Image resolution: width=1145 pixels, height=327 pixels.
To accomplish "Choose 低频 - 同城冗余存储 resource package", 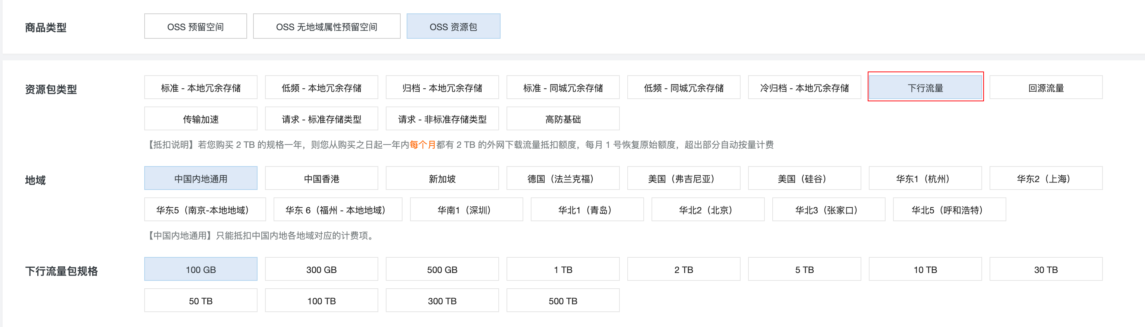I will [x=684, y=88].
